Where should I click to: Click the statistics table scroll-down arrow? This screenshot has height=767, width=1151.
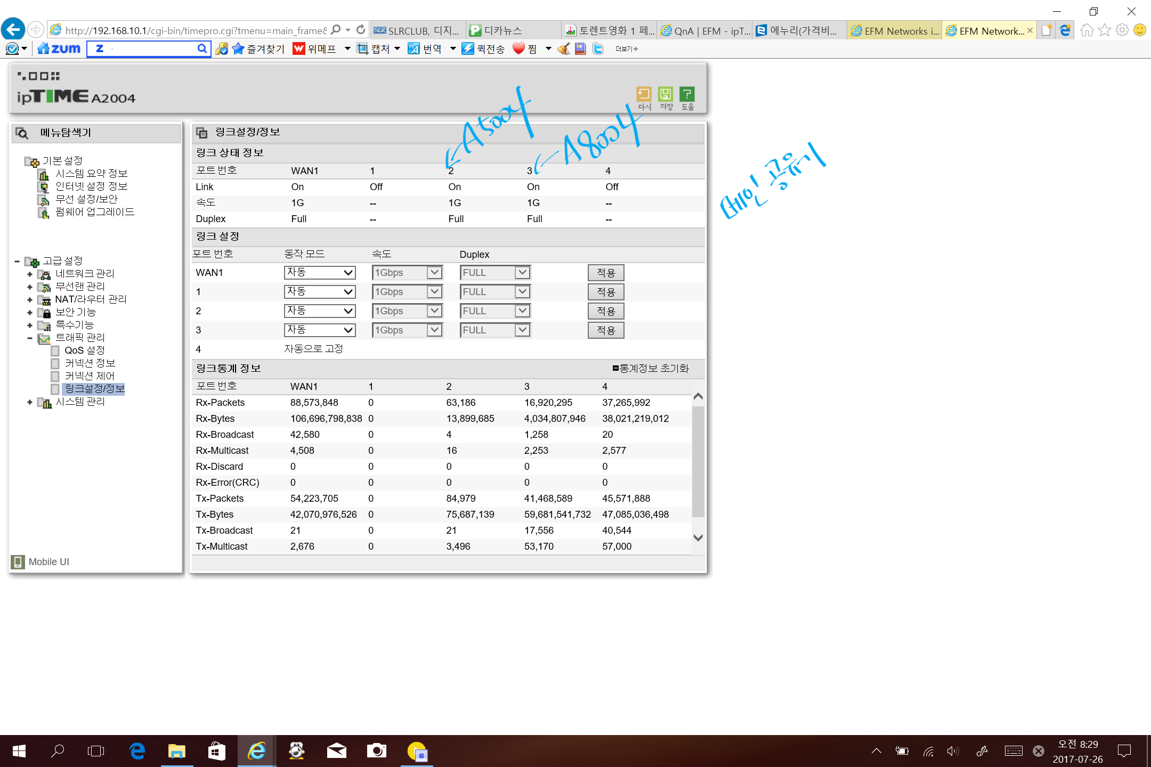coord(698,537)
